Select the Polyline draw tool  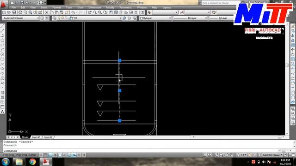(x=2, y=36)
